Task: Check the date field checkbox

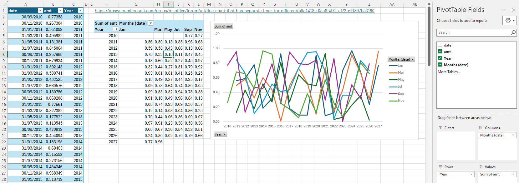Action: (x=440, y=45)
